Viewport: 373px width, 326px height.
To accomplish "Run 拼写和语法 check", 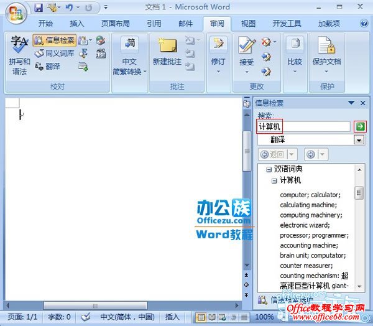I will pyautogui.click(x=19, y=55).
